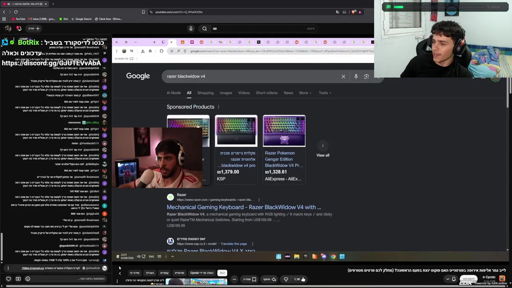The width and height of the screenshot is (512, 288).
Task: Open YouTube account avatar menu
Action: pos(8,28)
